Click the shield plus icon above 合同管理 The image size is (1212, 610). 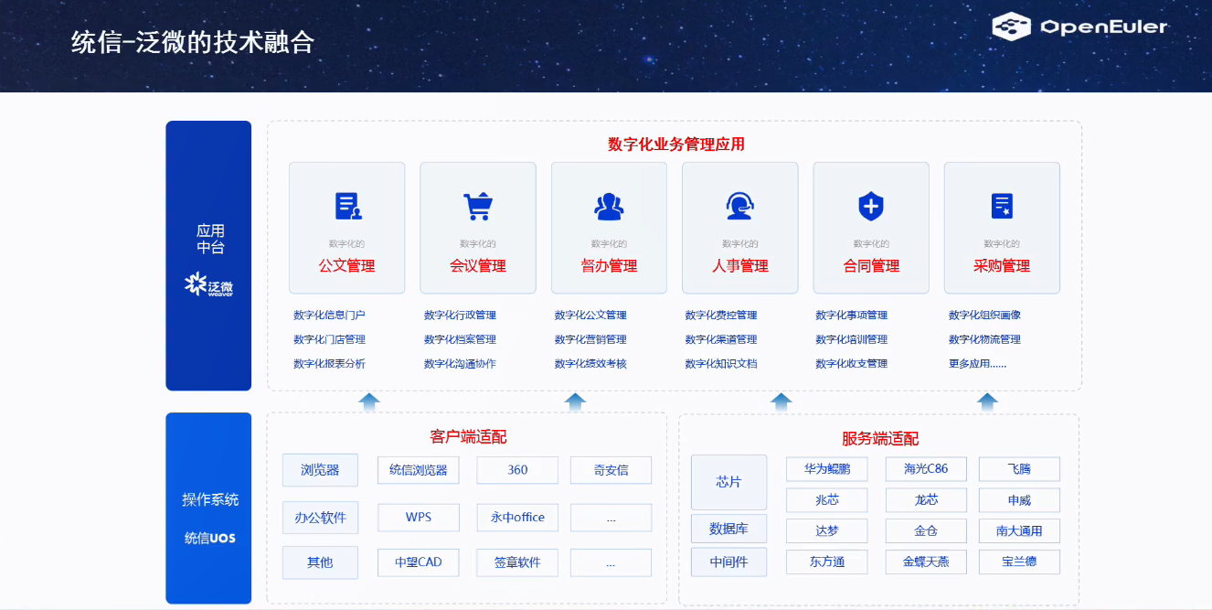point(871,207)
